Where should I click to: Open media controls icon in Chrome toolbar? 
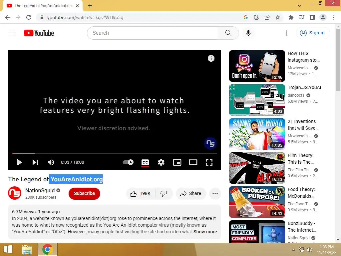302,17
